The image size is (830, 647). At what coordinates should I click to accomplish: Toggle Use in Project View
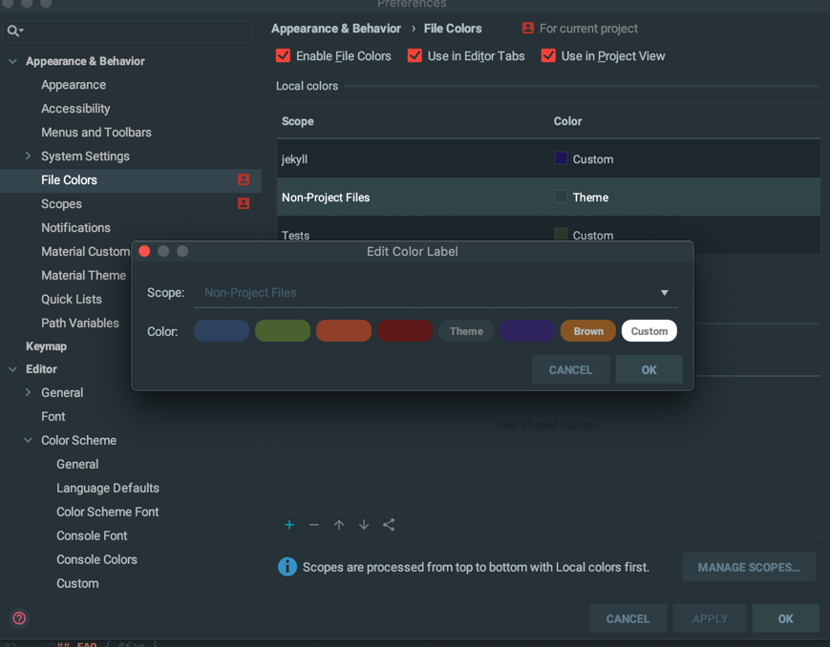(547, 56)
